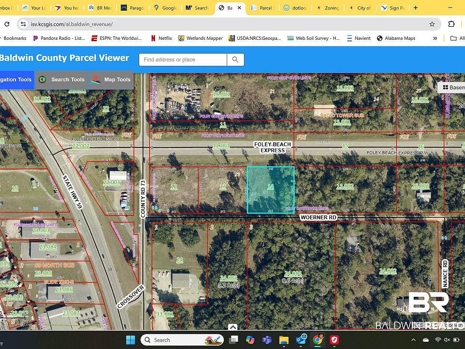Screen dimensions: 465x349
Task: Open the Wetlands Mapper bookmark
Action: pos(201,38)
